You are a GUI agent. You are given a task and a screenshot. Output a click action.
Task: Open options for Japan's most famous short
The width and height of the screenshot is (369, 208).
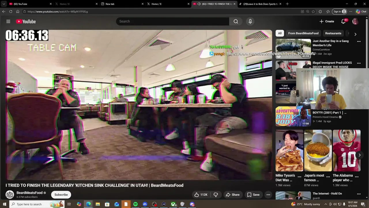click(x=328, y=177)
